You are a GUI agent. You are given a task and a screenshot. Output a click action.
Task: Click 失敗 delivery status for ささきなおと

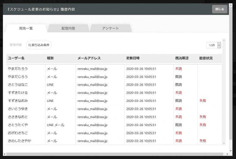tap(203, 117)
